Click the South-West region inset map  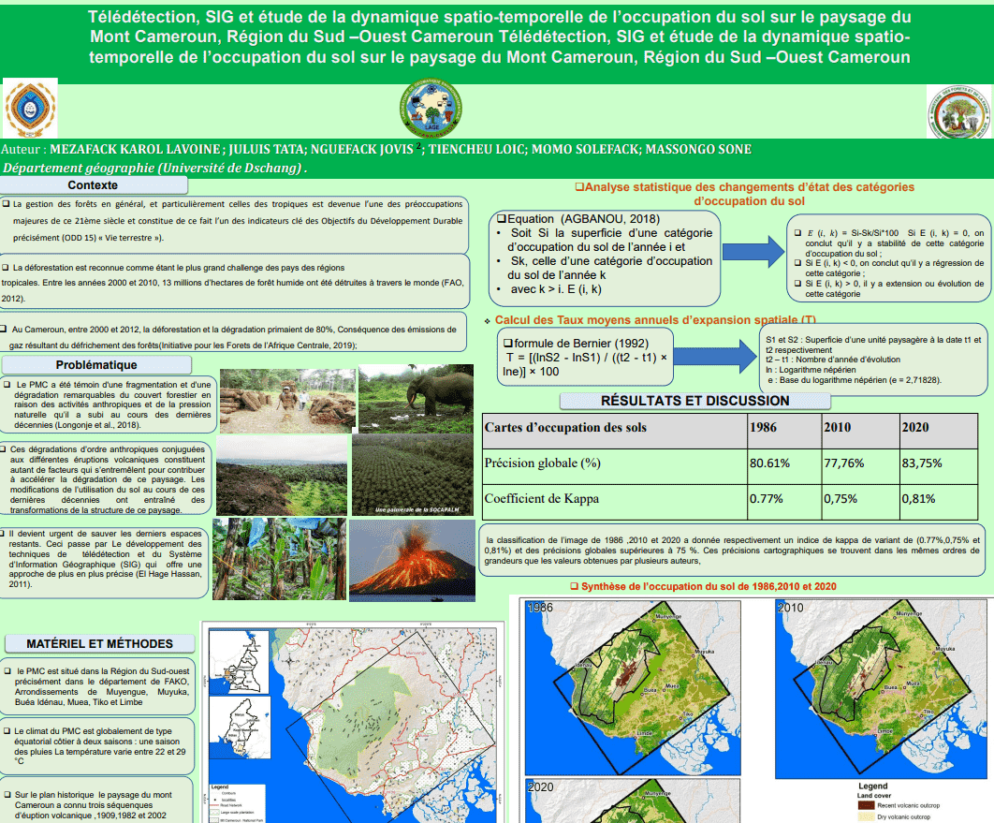(240, 727)
